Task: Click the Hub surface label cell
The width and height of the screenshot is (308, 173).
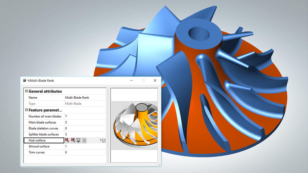Action: pos(44,140)
